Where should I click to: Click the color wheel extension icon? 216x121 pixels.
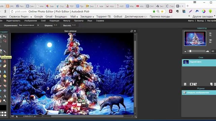tap(204, 11)
